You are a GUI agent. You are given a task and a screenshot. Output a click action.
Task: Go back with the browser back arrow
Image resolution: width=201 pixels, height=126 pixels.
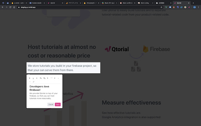(x=3, y=7)
